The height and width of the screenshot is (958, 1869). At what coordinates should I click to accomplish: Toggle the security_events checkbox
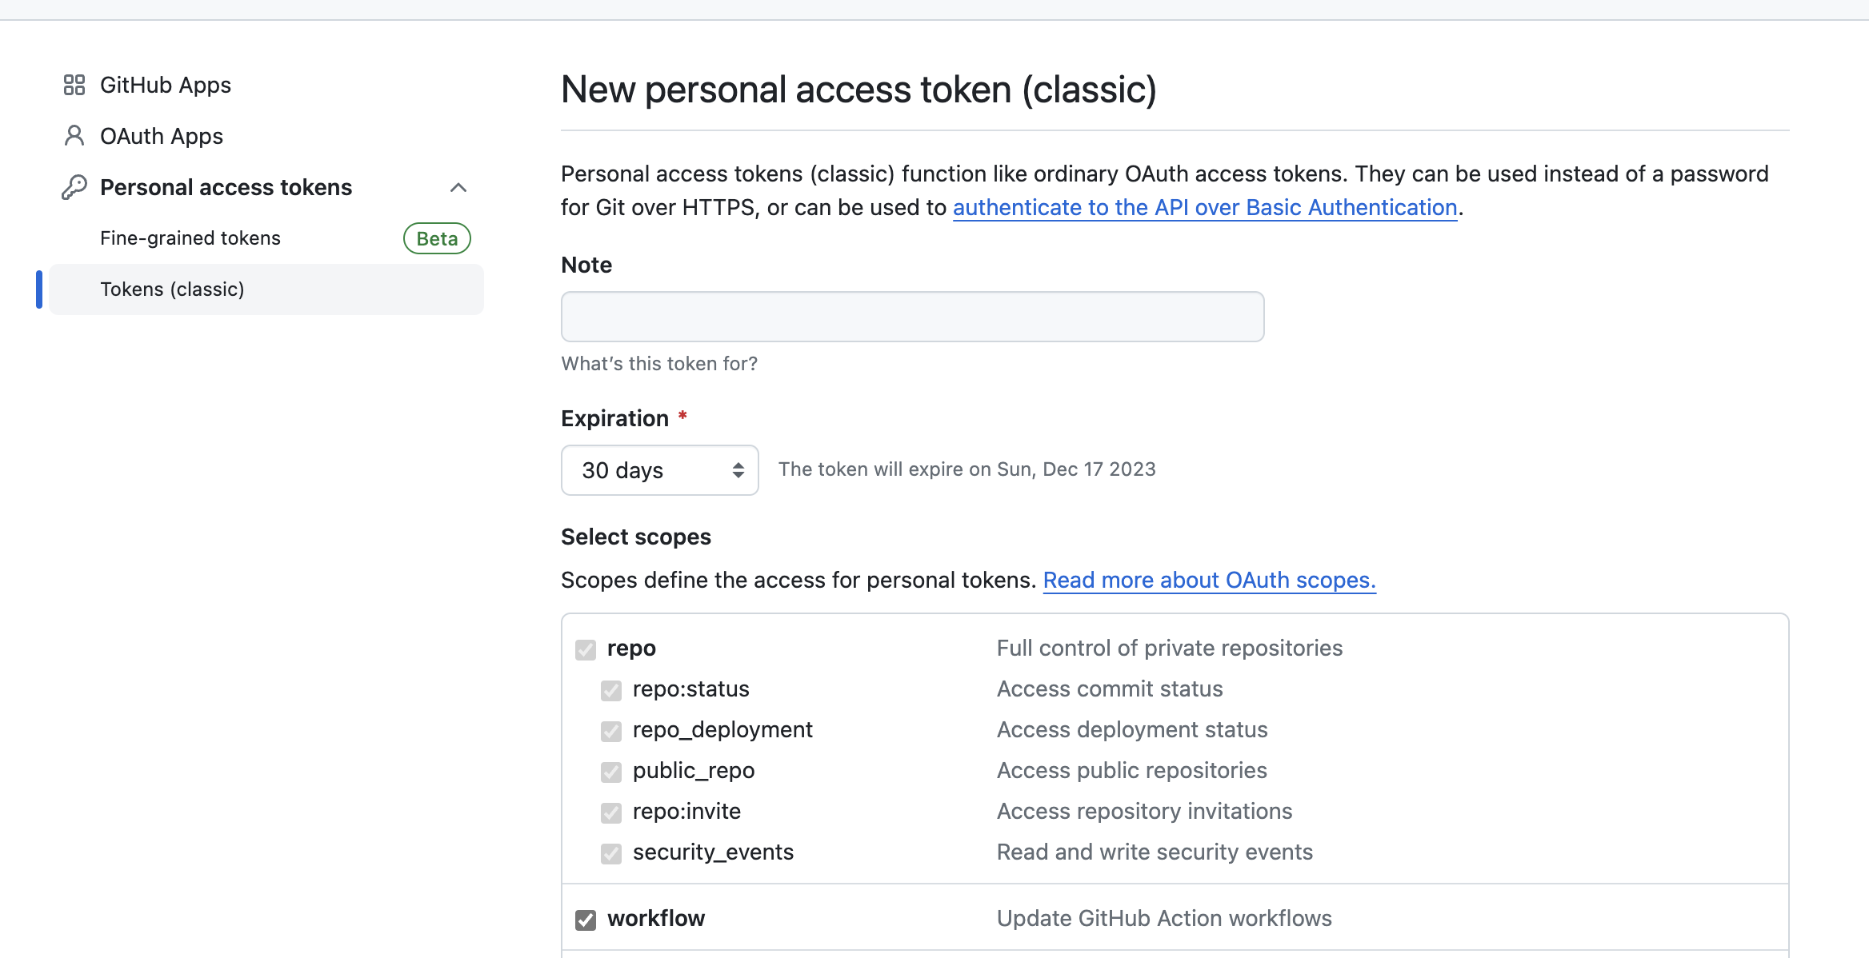pyautogui.click(x=611, y=853)
